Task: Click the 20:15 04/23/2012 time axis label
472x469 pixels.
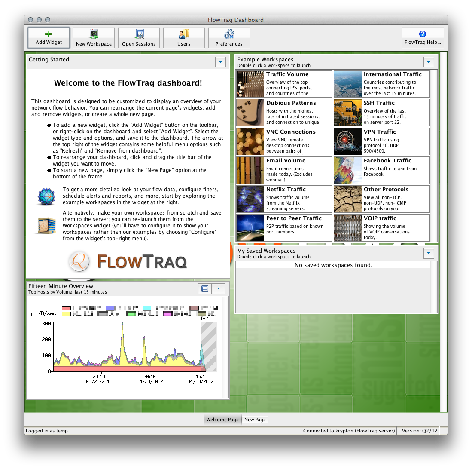Action: pos(149,379)
